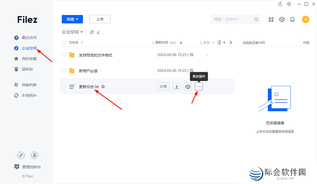
Task: Open My Favorites (我的收藏)
Action: tap(25, 59)
